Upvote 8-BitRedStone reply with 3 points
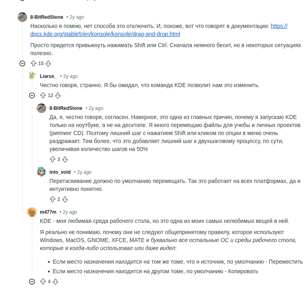 point(53,159)
